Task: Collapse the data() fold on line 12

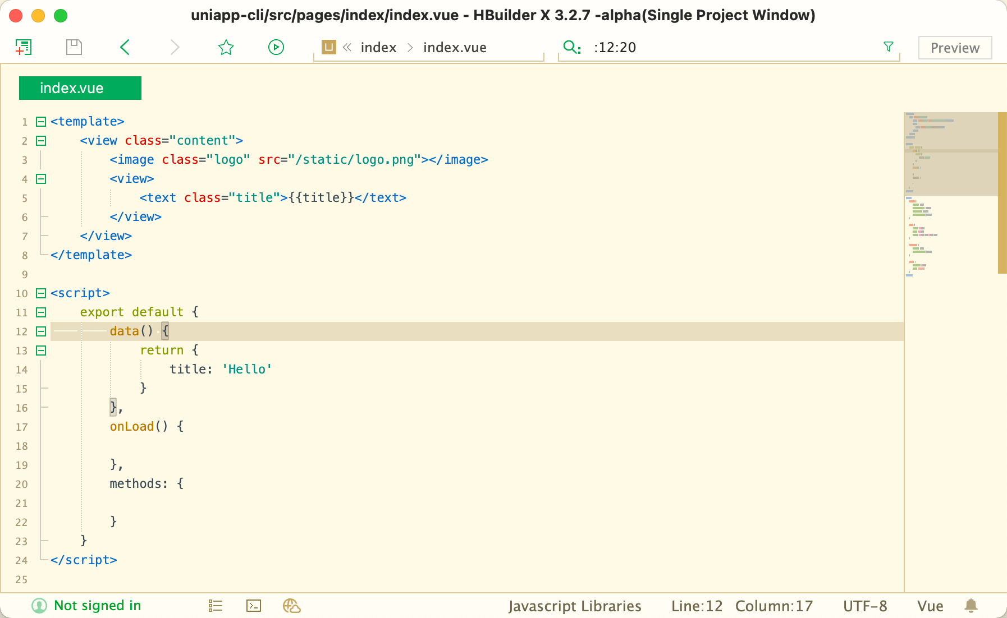Action: [x=41, y=331]
